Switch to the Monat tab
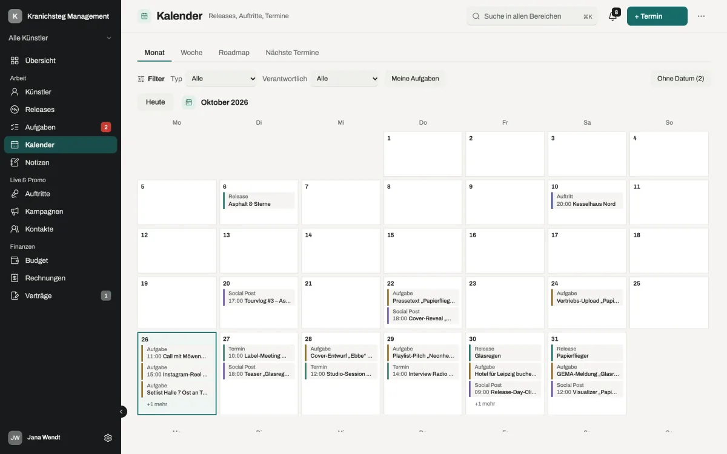Image resolution: width=727 pixels, height=454 pixels. point(154,53)
